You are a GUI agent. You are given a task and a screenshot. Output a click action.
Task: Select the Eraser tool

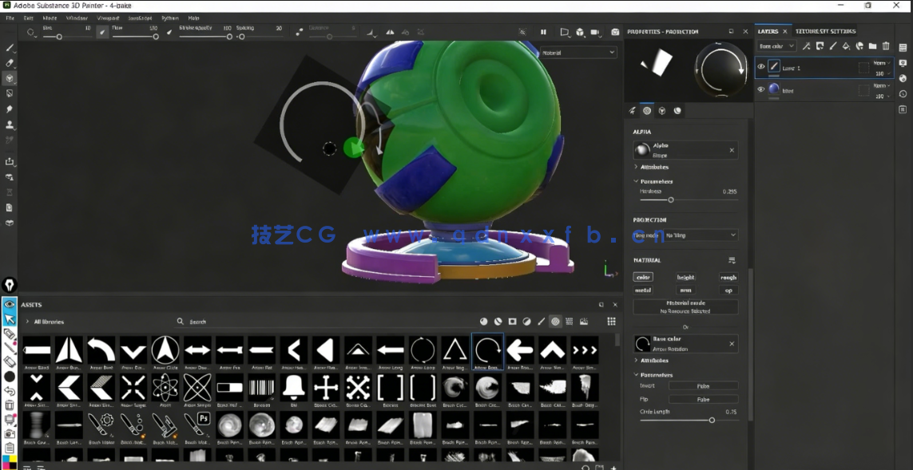(x=10, y=62)
